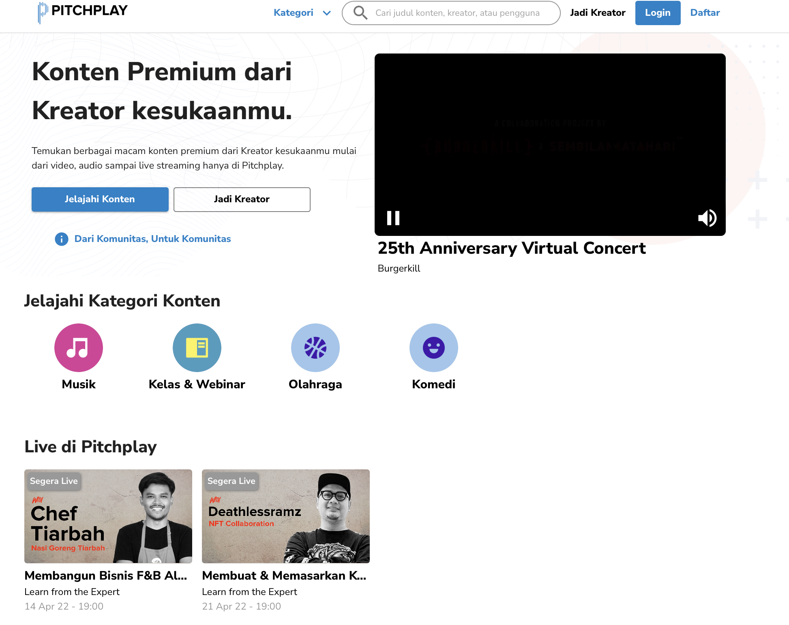The image size is (789, 625).
Task: Click Learn from the Expert under Membuat & Memasarkan
Action: coord(250,592)
